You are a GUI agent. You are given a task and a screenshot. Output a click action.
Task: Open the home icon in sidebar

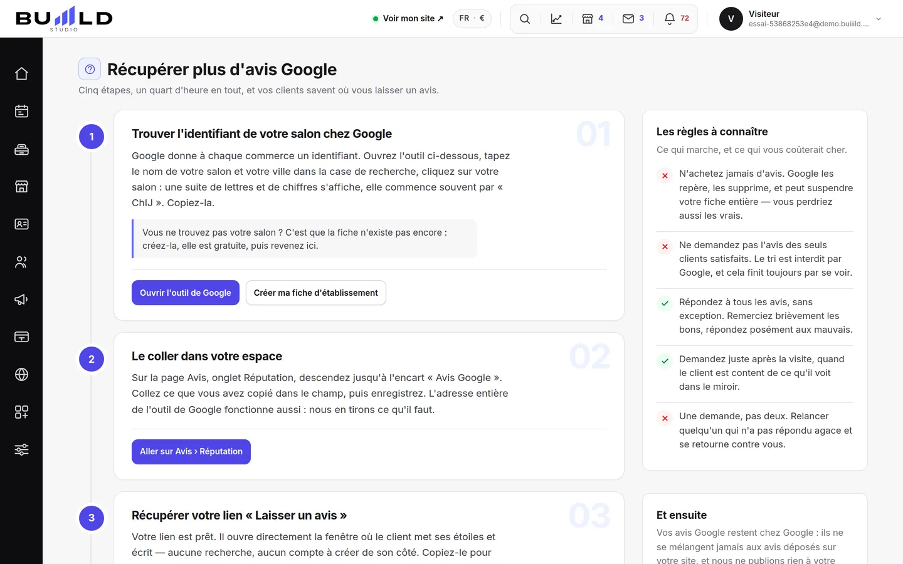(x=21, y=73)
